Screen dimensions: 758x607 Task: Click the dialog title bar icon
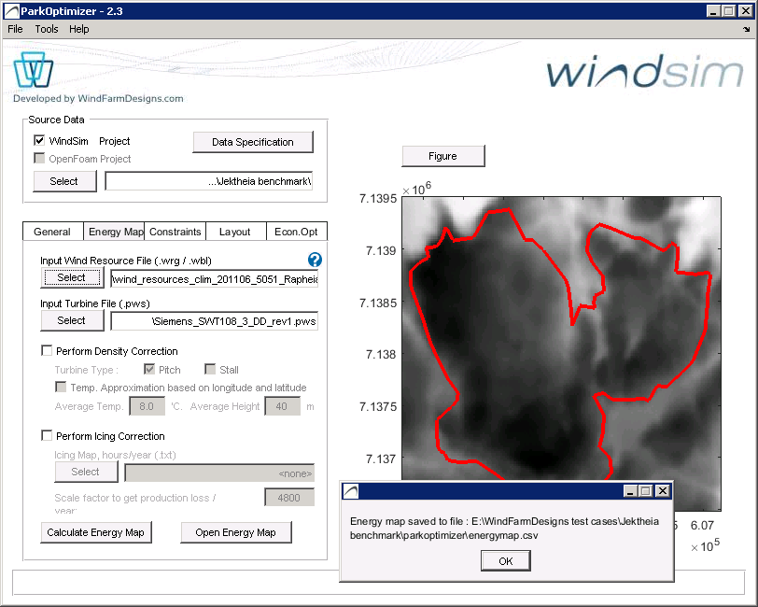pyautogui.click(x=350, y=491)
